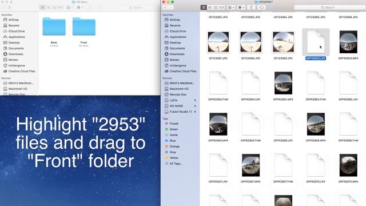Open the arrange-by dropdown in 101GFRNT window
The image size is (366, 206).
click(x=231, y=7)
